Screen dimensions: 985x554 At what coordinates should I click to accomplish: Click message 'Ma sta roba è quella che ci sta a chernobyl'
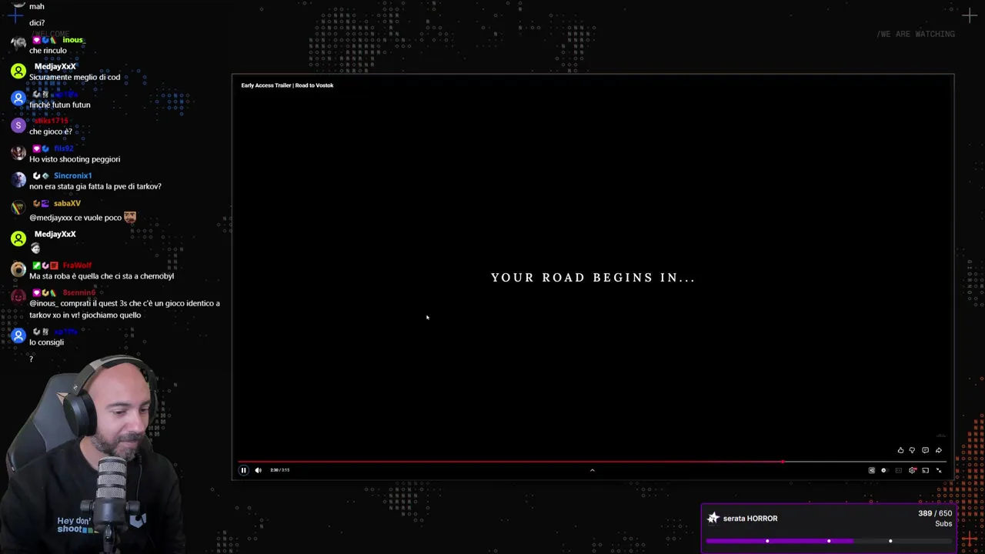tap(102, 276)
